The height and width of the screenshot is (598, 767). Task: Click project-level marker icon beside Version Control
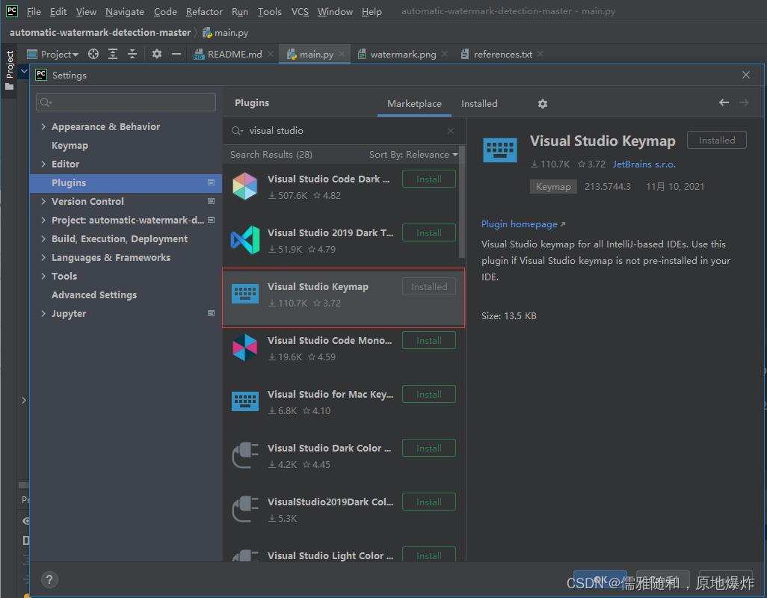(212, 202)
